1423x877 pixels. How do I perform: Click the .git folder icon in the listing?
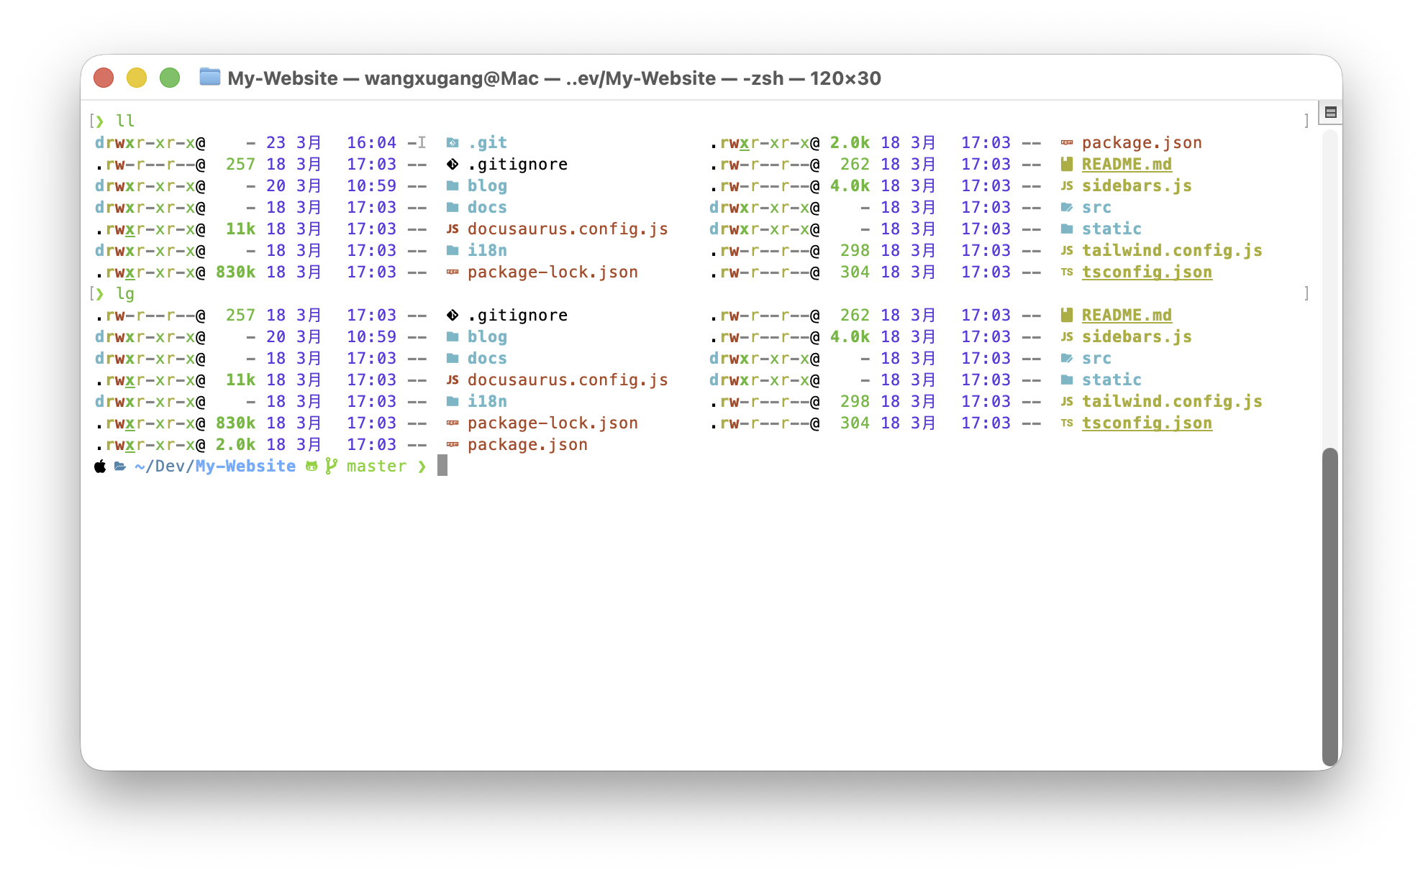[452, 142]
